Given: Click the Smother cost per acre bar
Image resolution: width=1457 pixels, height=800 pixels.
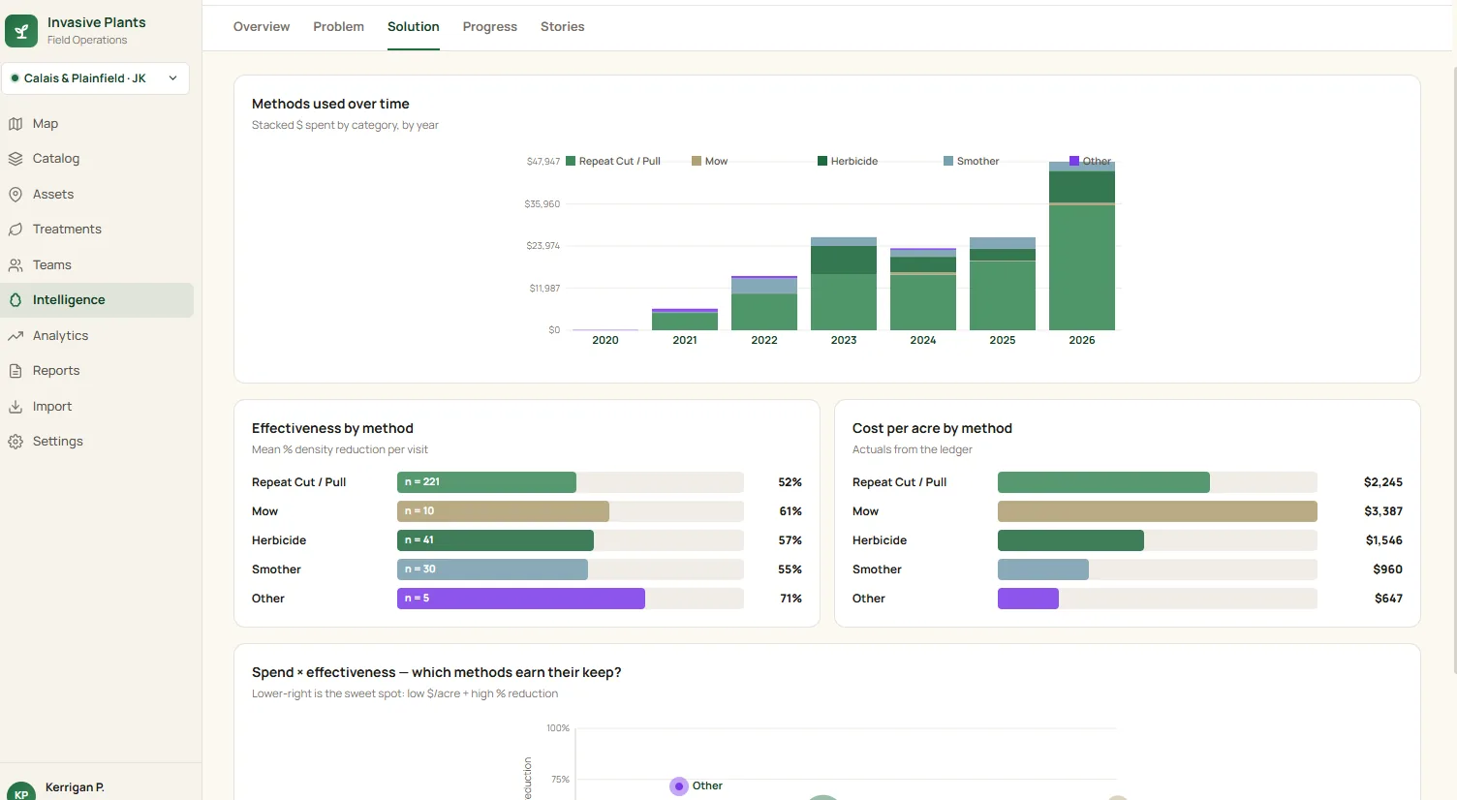Looking at the screenshot, I should pos(1043,569).
